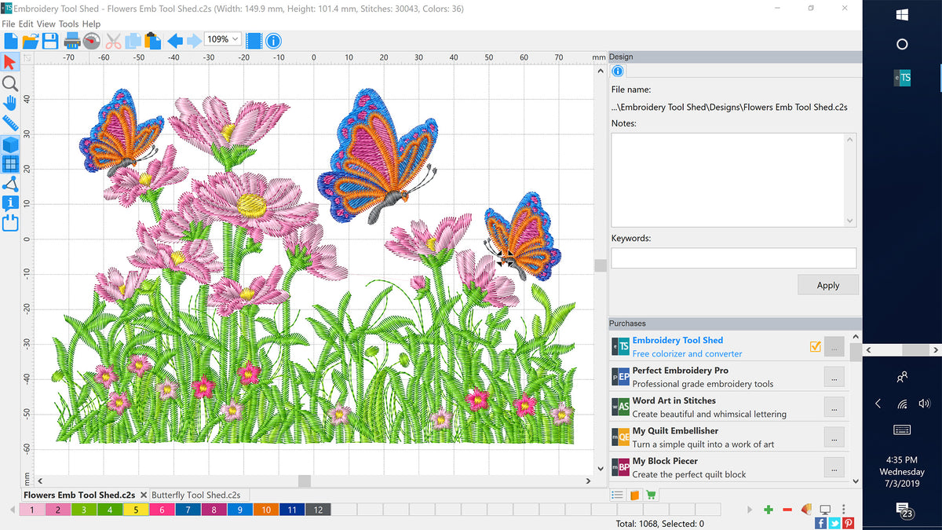This screenshot has width=942, height=530.
Task: Click into the Keywords input field
Action: coord(733,258)
